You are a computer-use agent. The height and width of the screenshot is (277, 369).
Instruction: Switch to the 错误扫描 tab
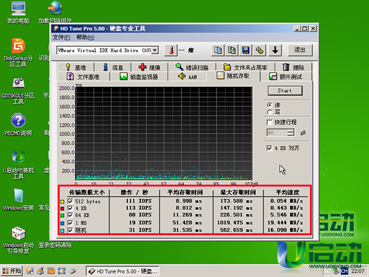[192, 67]
